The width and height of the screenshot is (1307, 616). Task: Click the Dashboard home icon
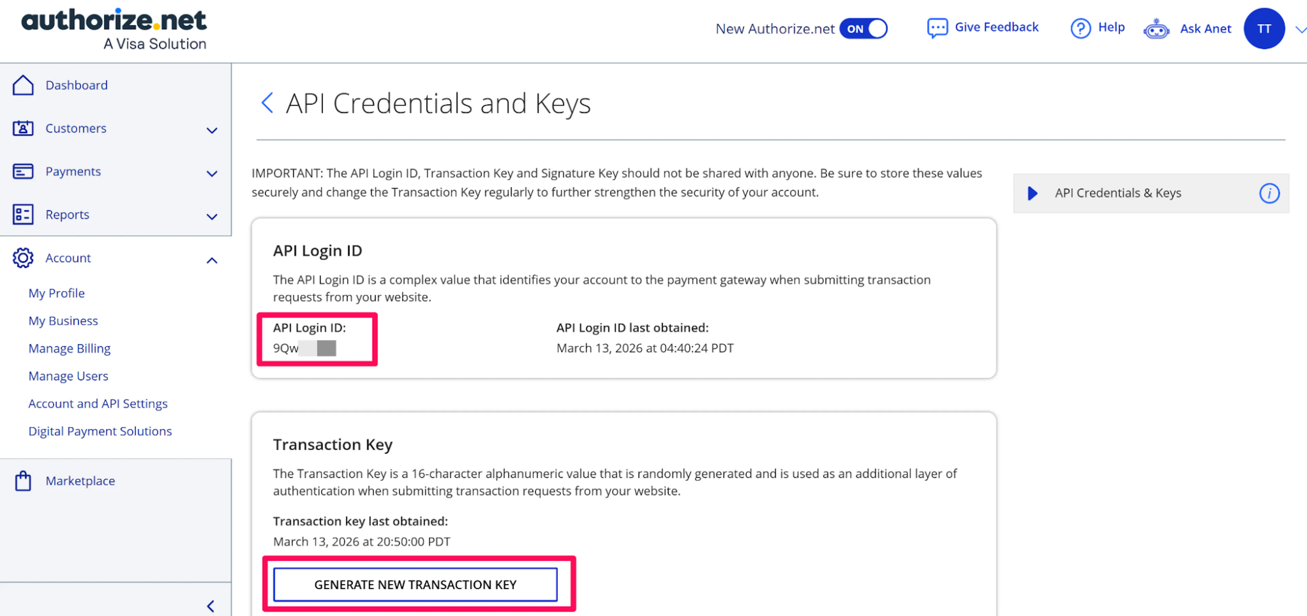(23, 85)
